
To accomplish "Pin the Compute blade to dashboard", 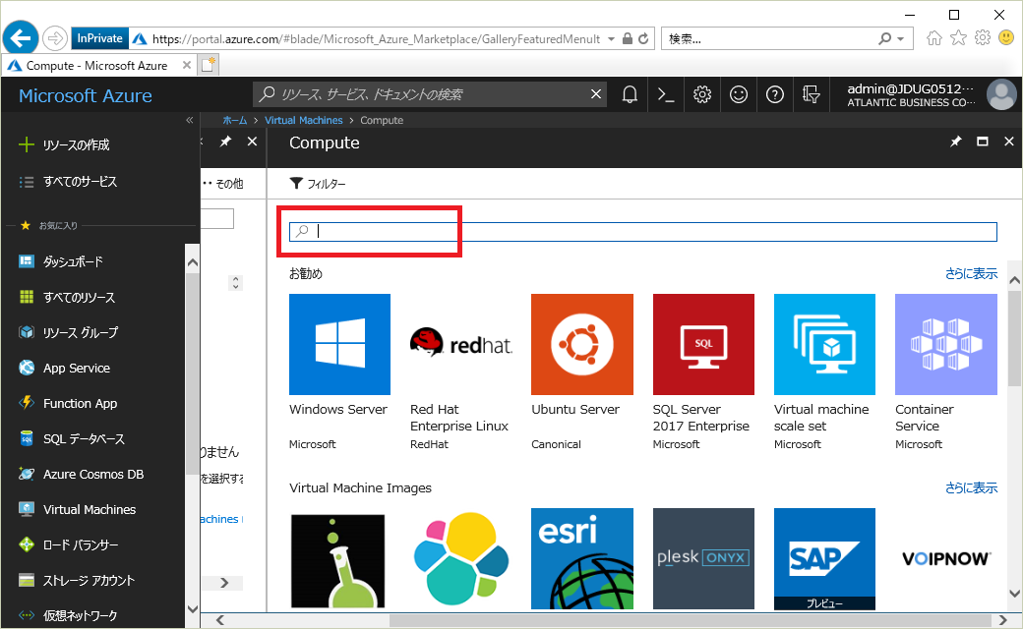I will 955,142.
